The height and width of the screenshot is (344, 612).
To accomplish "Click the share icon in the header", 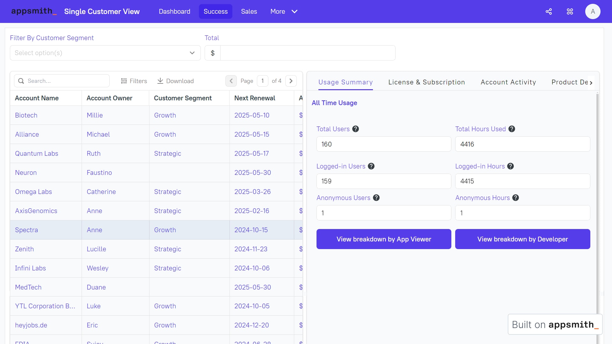I will tap(549, 11).
